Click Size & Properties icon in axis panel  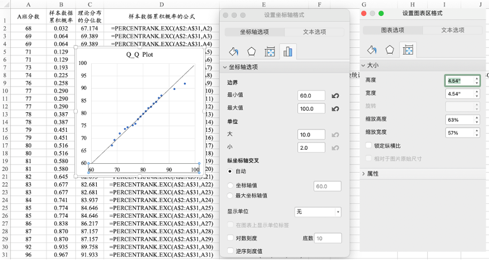(269, 52)
